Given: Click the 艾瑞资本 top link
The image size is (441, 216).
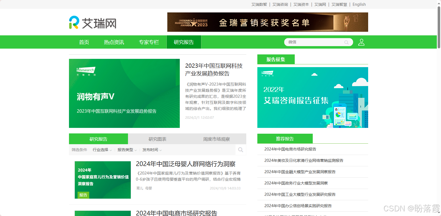Looking at the screenshot, I should [301, 4].
